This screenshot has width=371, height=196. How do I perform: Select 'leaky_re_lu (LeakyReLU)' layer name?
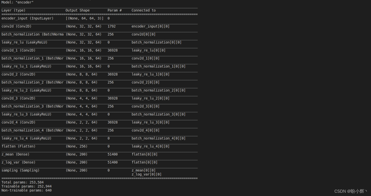25,42
